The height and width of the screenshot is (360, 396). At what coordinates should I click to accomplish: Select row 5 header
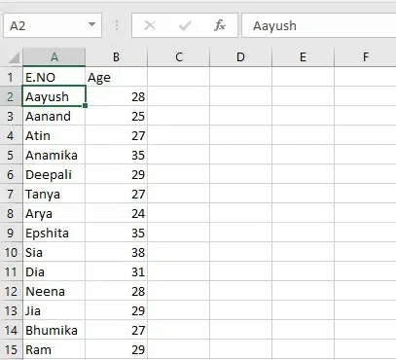(x=11, y=155)
